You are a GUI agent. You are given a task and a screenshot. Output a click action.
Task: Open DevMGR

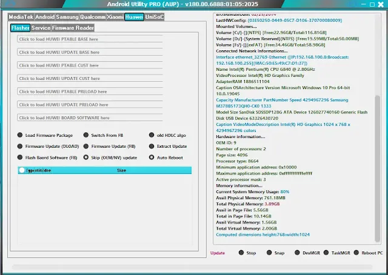point(307,253)
